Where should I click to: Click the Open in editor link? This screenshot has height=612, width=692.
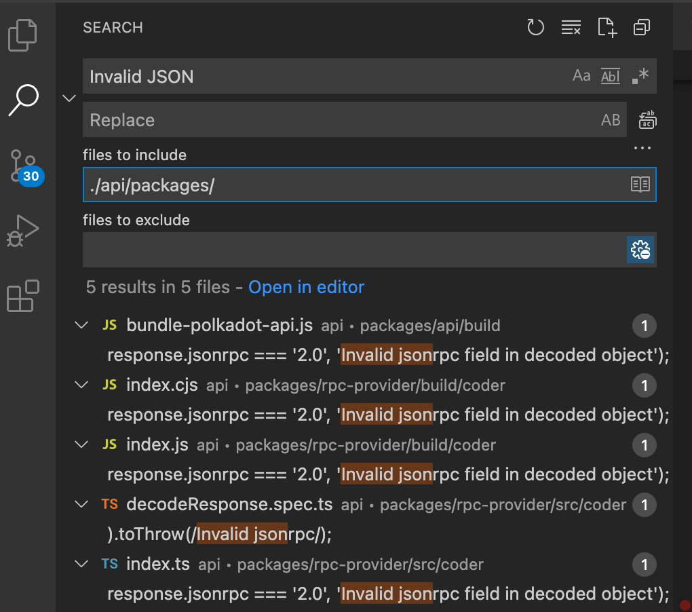(306, 287)
